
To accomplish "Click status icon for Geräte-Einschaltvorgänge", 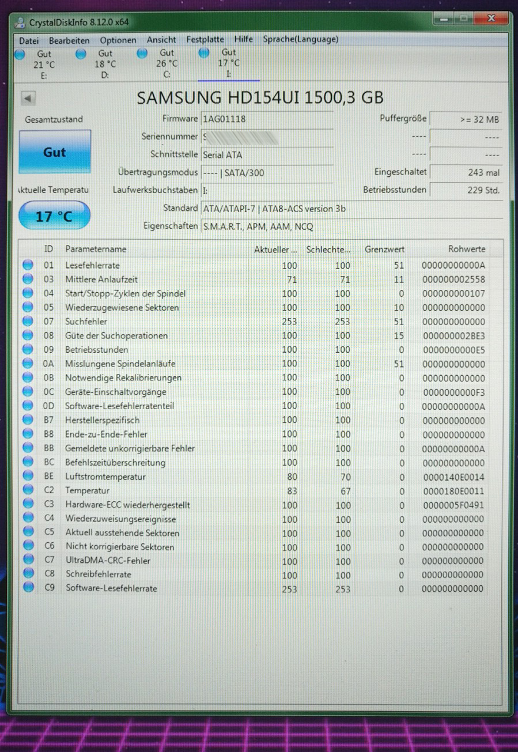I will [x=28, y=392].
